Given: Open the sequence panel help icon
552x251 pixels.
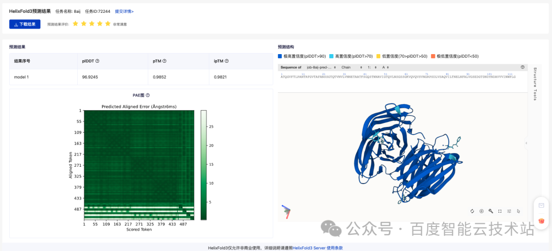Looking at the screenshot, I should pos(522,67).
